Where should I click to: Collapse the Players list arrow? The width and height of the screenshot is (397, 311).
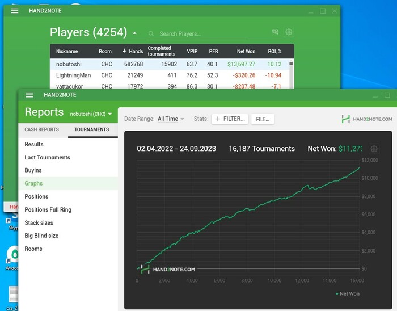[135, 33]
